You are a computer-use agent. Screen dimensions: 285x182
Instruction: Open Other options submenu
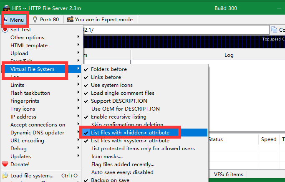41,38
